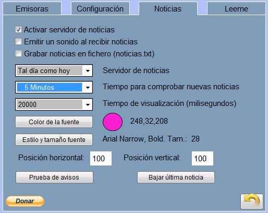
Task: Expand the 20000 visualization time dropdown
Action: coord(88,104)
